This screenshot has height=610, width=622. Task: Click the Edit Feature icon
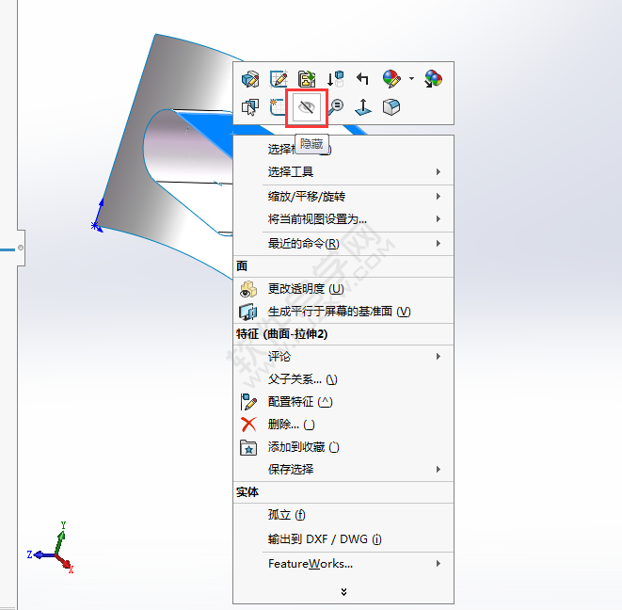pyautogui.click(x=250, y=78)
